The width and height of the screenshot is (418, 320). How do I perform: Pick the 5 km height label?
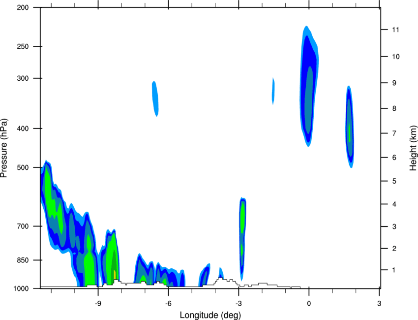click(394, 181)
